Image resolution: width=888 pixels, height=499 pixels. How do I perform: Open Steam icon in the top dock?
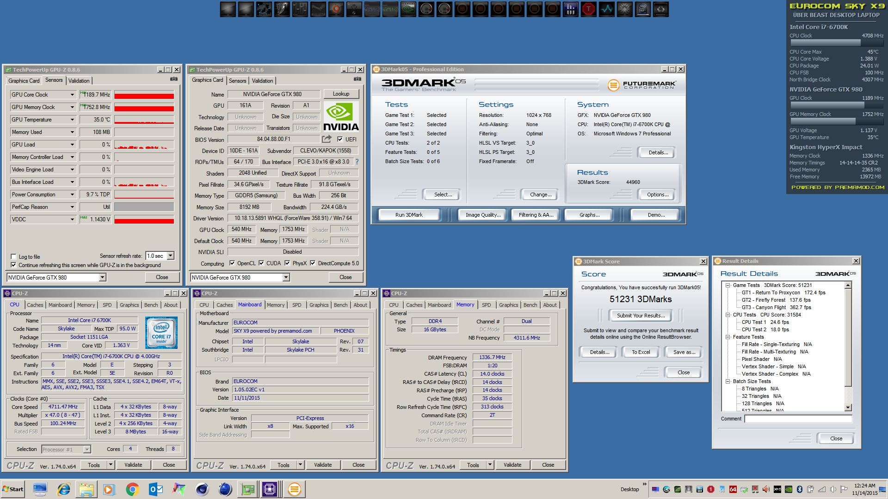point(318,9)
